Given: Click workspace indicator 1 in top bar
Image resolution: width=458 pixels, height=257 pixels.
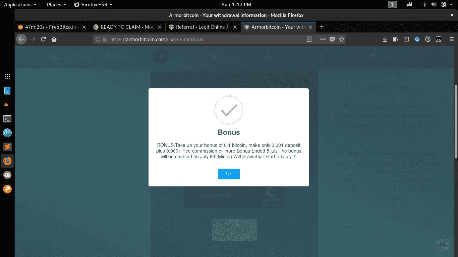Looking at the screenshot, I should [392, 4].
